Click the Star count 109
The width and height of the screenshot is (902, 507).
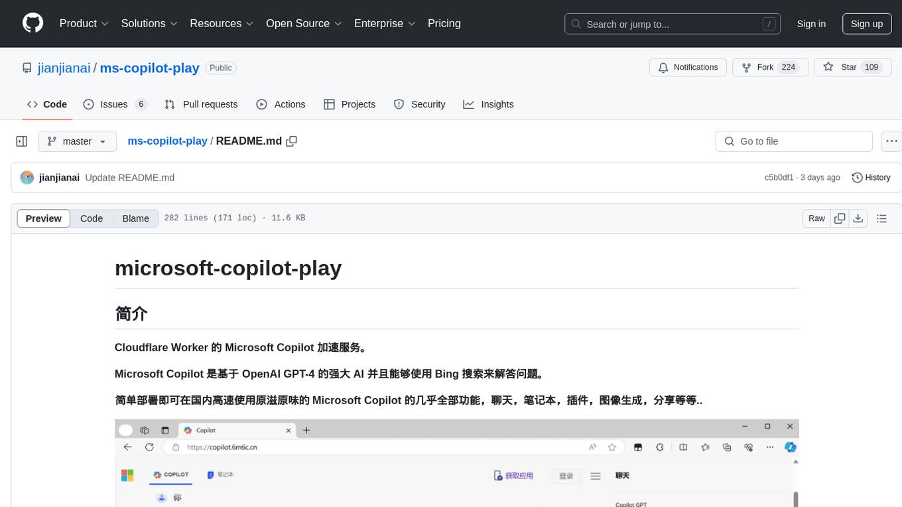click(x=871, y=68)
